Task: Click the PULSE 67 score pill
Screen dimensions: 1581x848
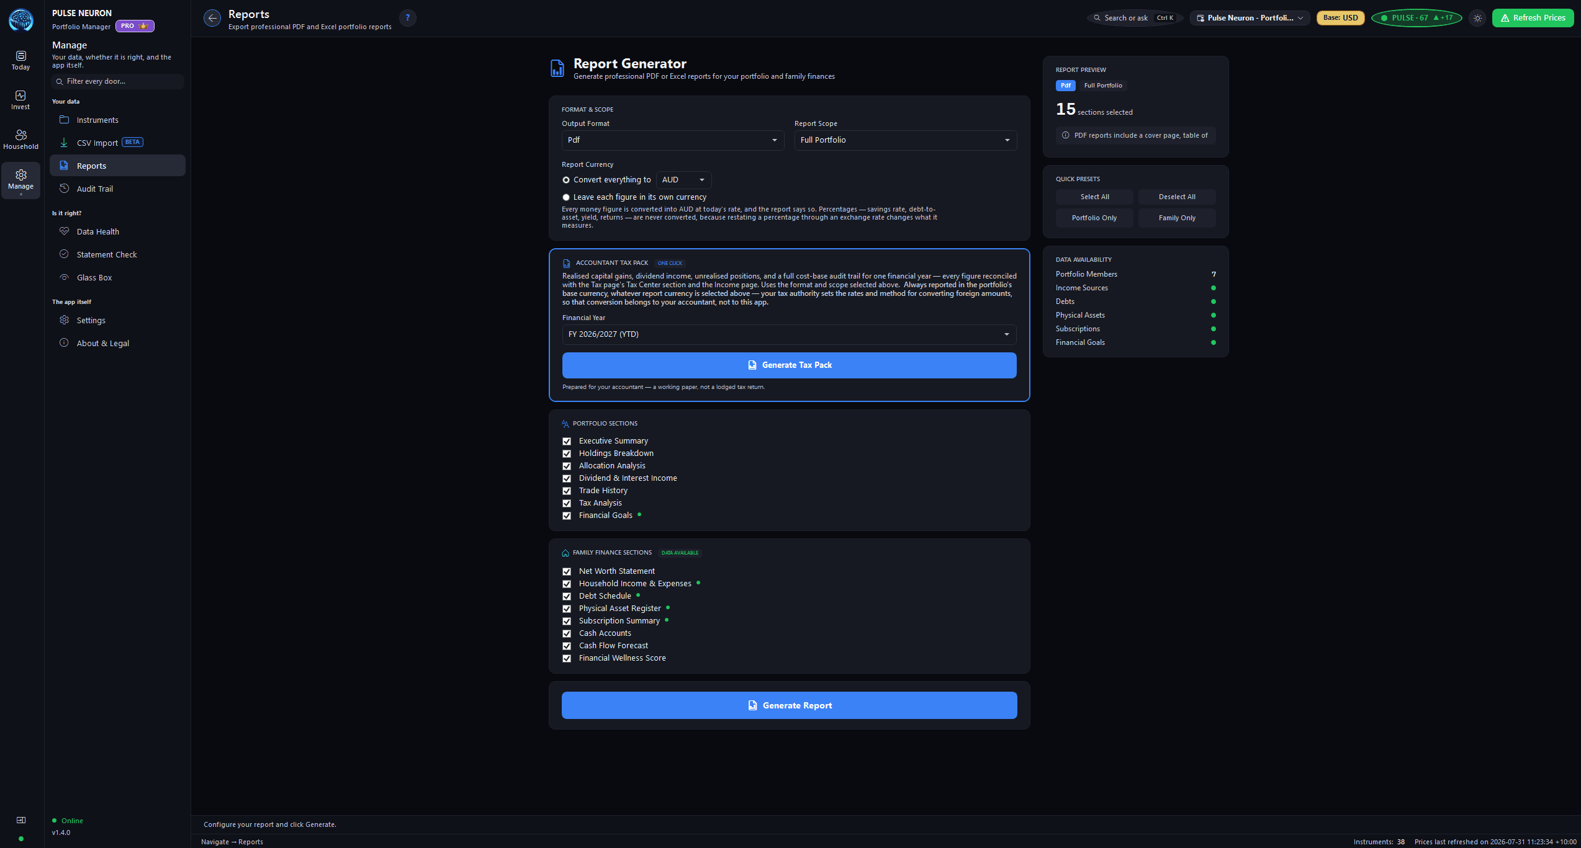Action: coord(1417,18)
